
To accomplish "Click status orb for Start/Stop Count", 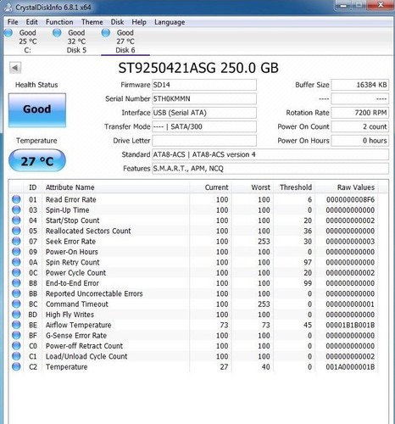I will click(16, 220).
